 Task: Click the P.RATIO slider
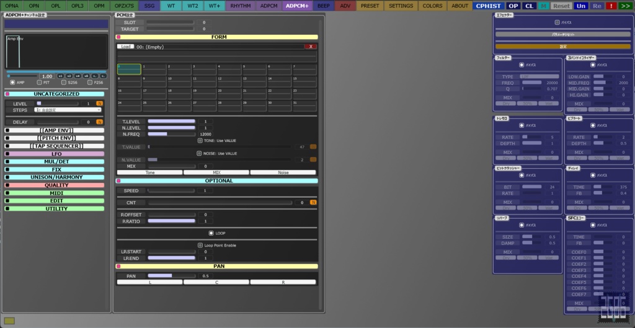tap(171, 221)
